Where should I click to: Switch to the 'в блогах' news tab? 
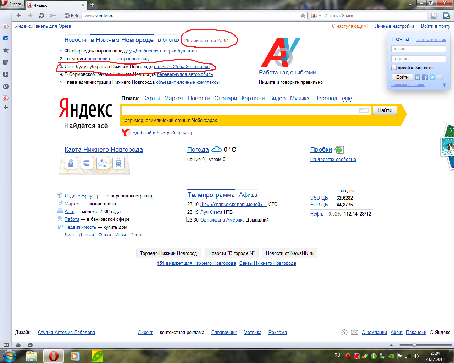point(168,40)
